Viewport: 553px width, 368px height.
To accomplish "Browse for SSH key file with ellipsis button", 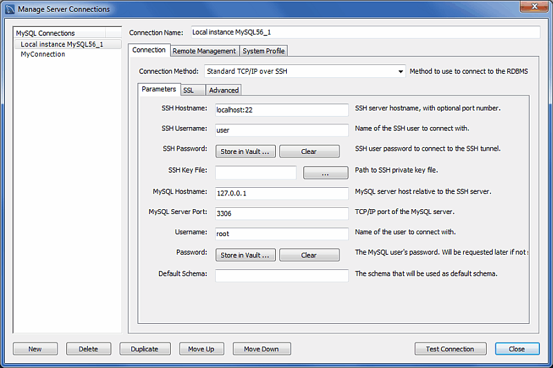I will click(326, 173).
